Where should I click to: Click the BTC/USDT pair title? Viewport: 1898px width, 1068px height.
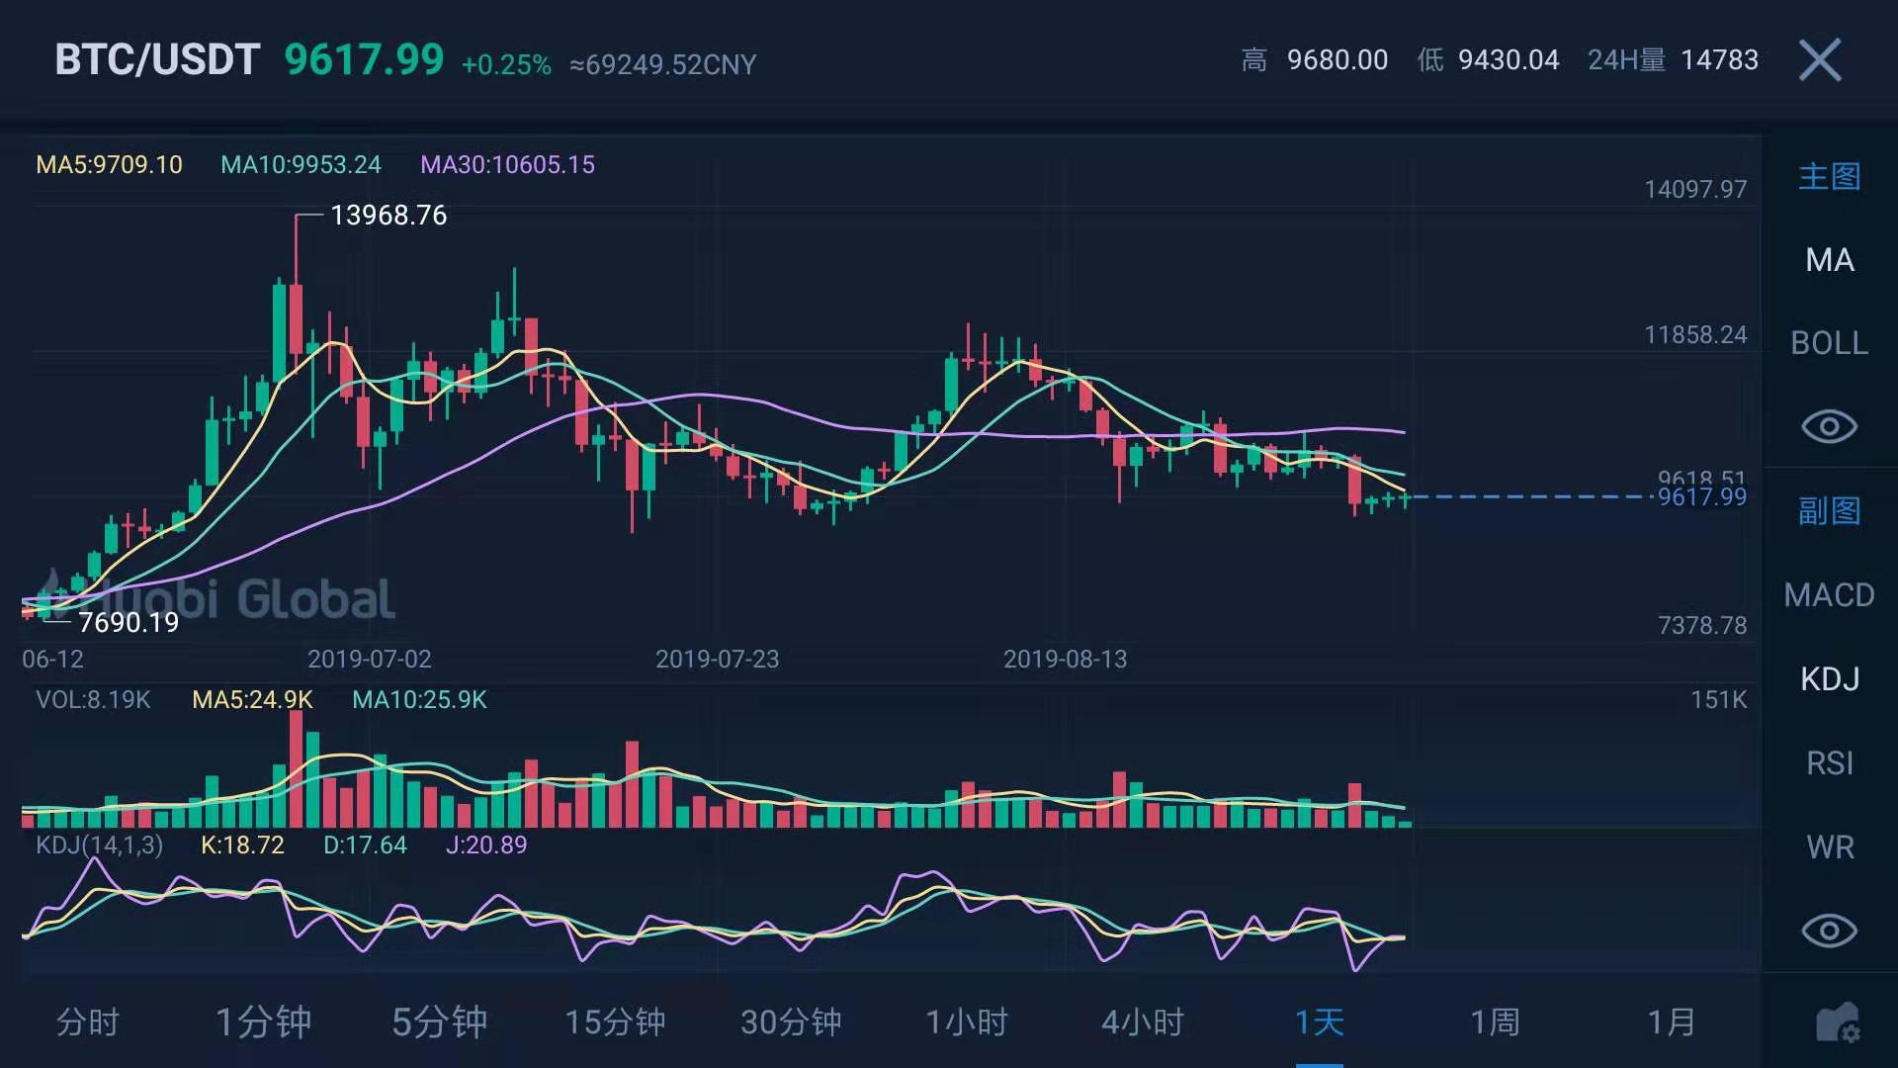point(157,60)
